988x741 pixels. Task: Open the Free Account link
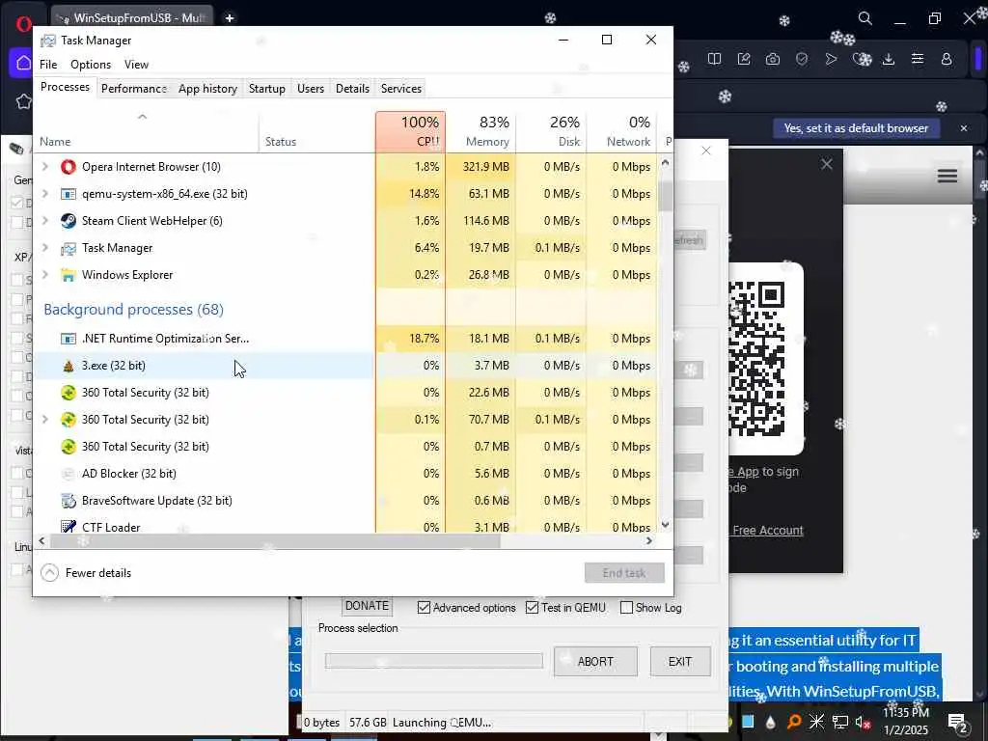point(767,531)
